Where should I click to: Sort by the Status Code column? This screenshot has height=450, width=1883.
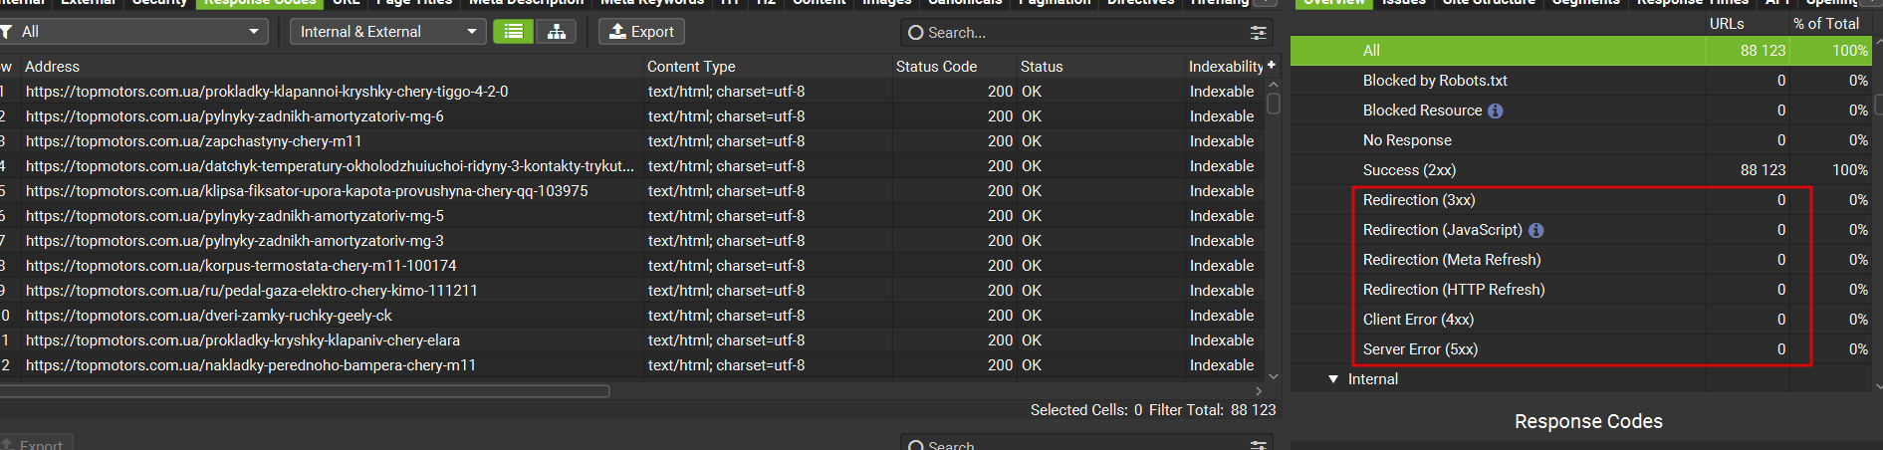click(x=936, y=67)
